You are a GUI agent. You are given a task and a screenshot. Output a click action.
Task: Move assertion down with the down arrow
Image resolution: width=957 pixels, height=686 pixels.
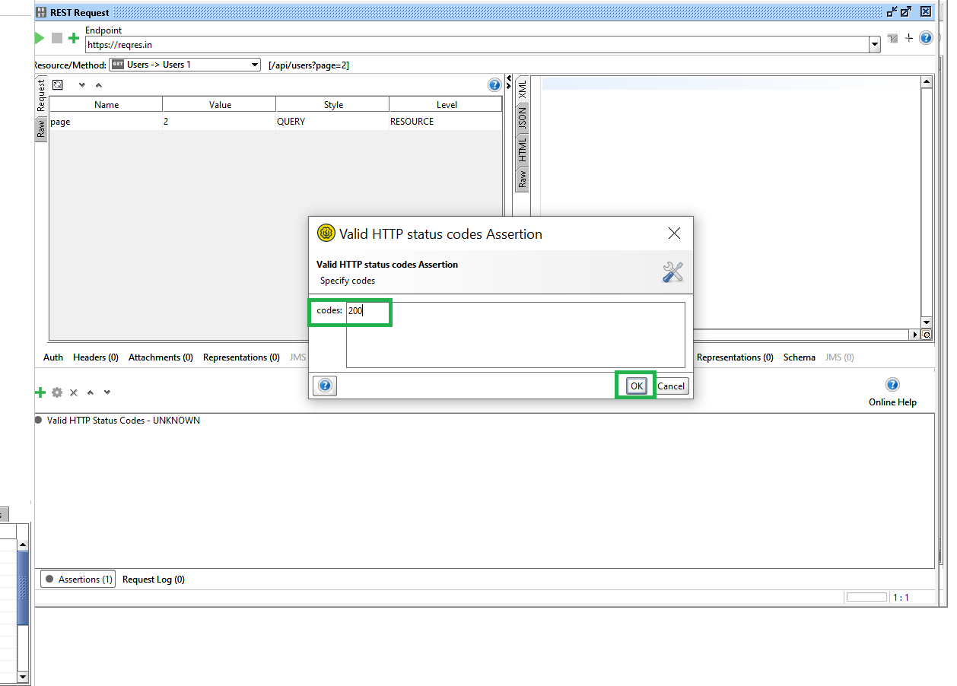pos(107,392)
